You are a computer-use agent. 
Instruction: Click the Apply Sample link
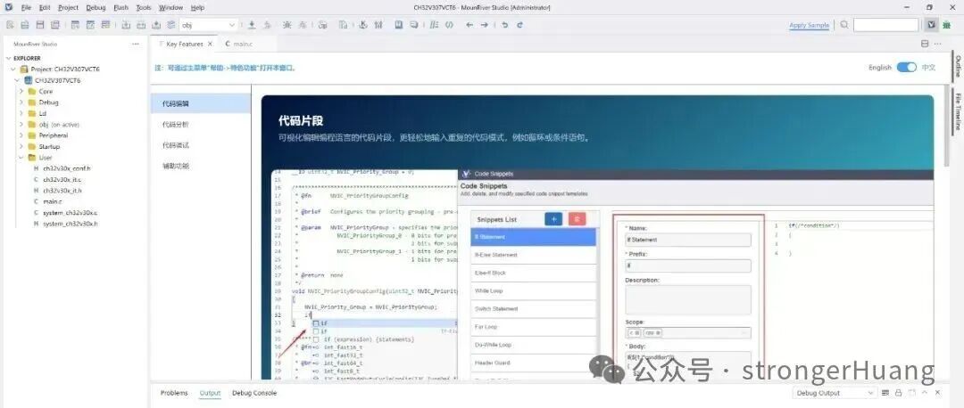tap(809, 25)
